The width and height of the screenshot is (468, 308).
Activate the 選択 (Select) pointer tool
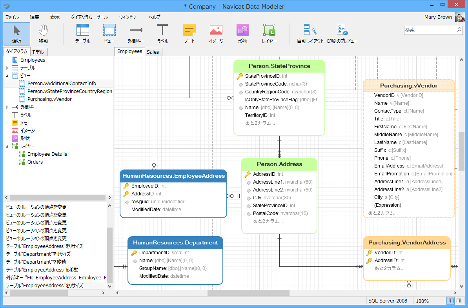(17, 34)
